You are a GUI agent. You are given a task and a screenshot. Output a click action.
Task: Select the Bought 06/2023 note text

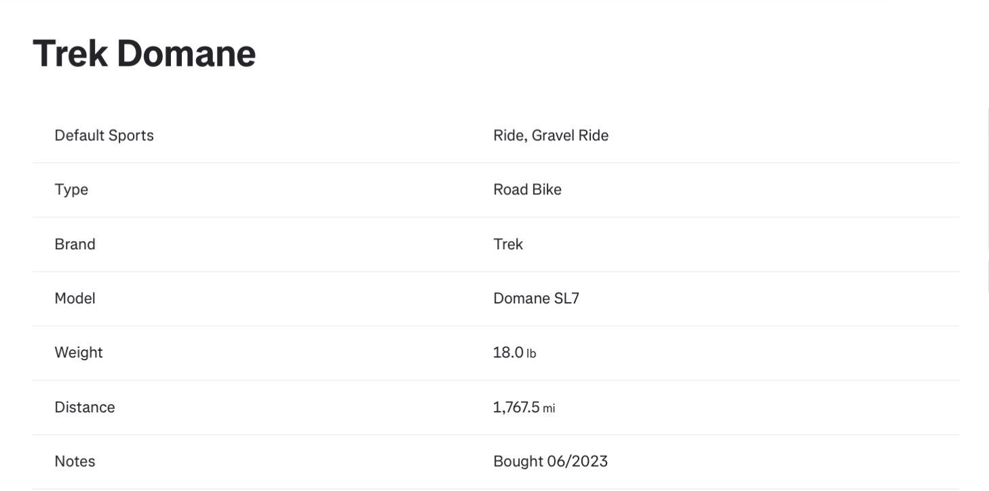550,461
